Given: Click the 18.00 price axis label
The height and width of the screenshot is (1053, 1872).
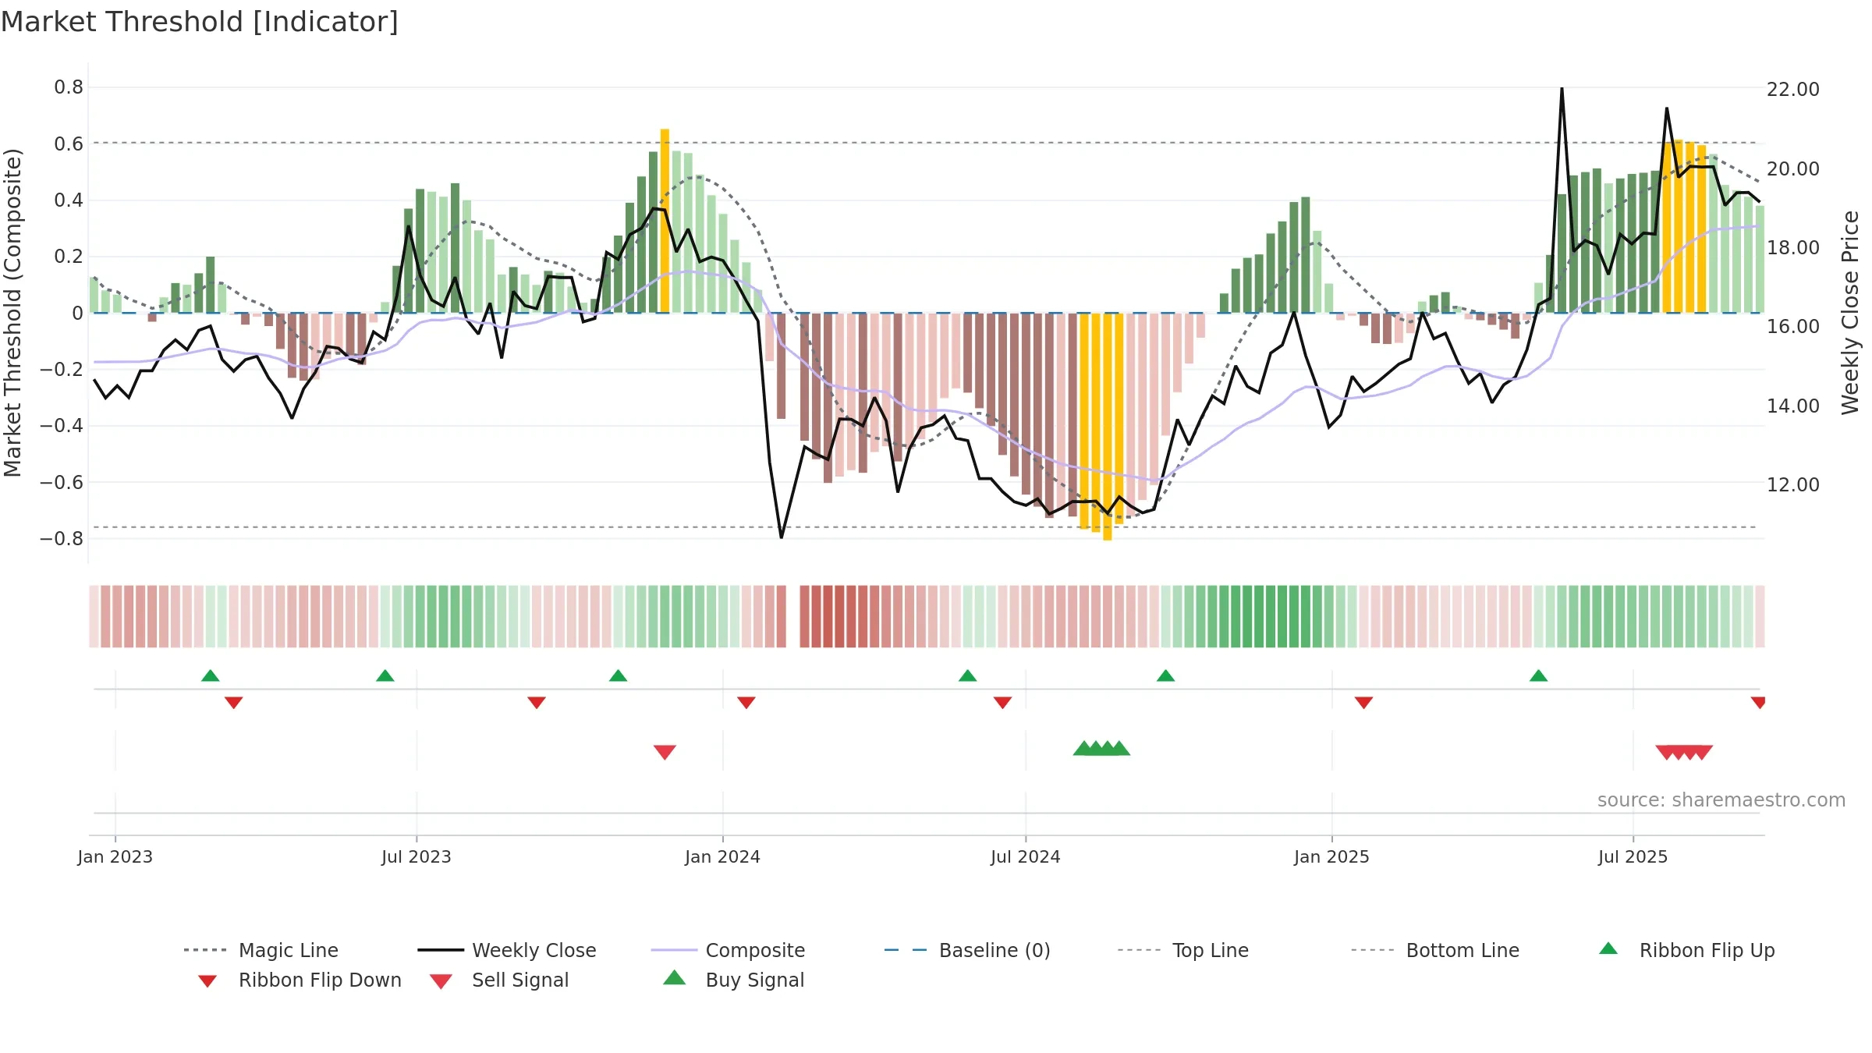Looking at the screenshot, I should pos(1793,247).
